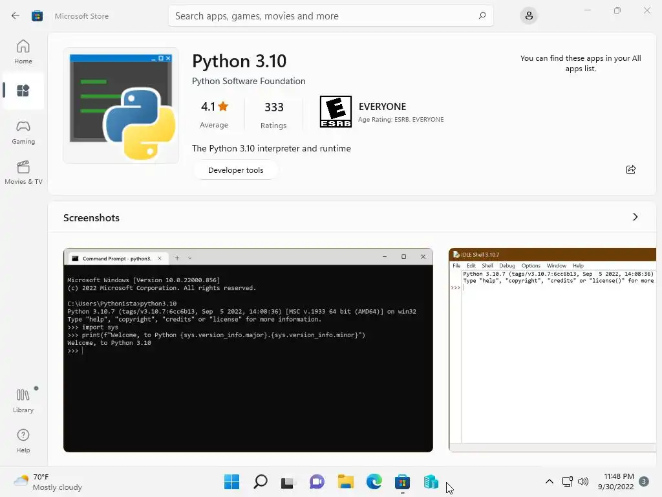Screen dimensions: 662x497
Task: Open the Windows Start menu
Action: [232, 481]
